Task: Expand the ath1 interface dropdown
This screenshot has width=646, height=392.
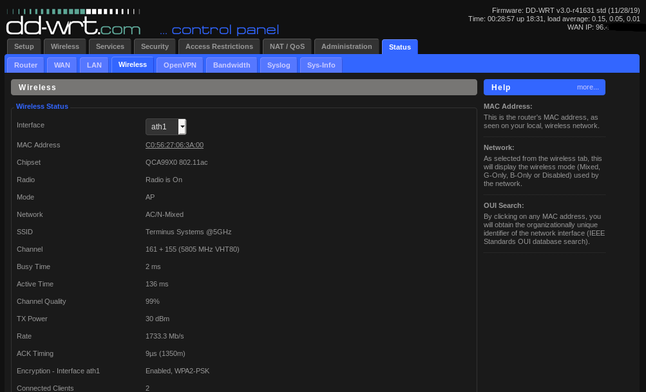Action: (166, 127)
